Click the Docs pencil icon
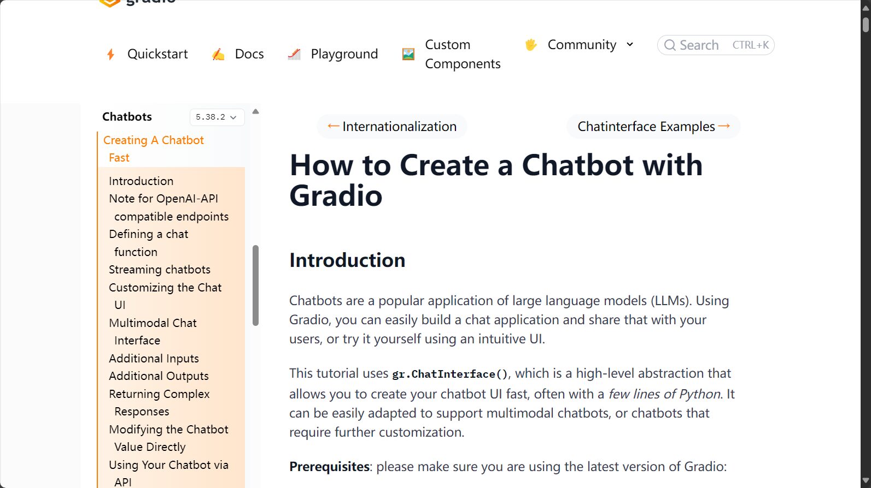Screen dimensions: 871x488 (x=218, y=54)
